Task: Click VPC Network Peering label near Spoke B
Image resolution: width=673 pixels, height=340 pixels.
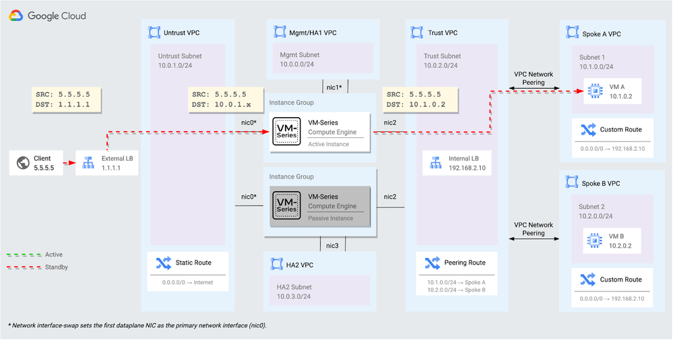Action: [534, 229]
